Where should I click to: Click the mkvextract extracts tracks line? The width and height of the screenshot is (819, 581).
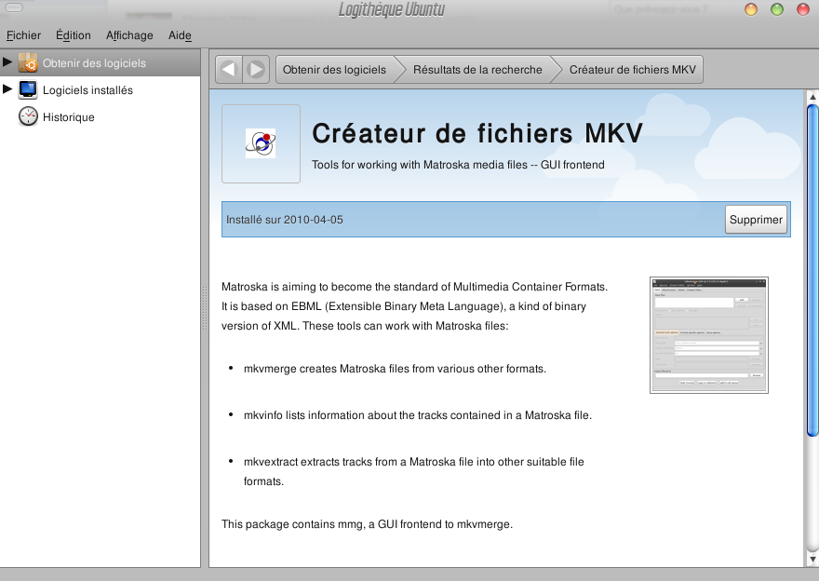click(413, 471)
